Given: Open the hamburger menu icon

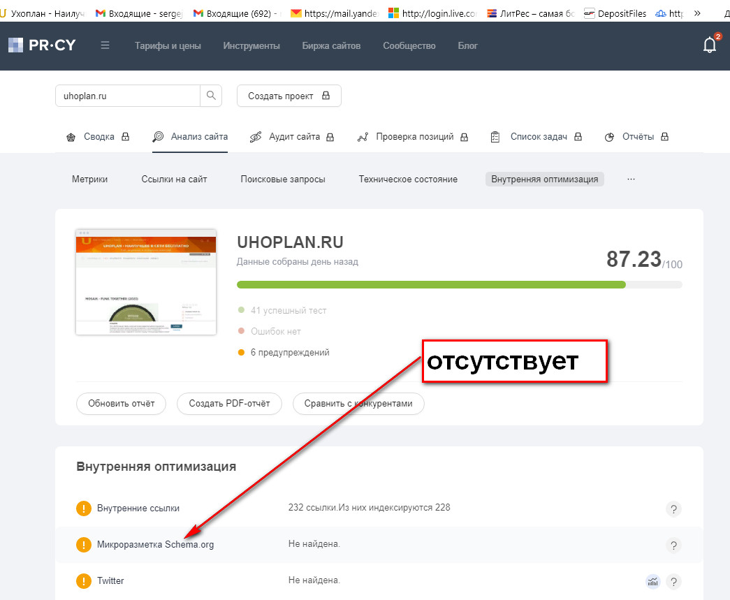Looking at the screenshot, I should click(x=105, y=45).
